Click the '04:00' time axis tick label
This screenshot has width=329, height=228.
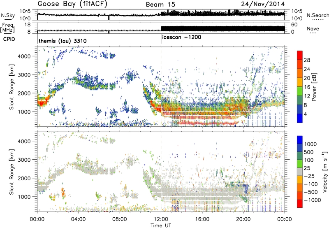(79, 219)
